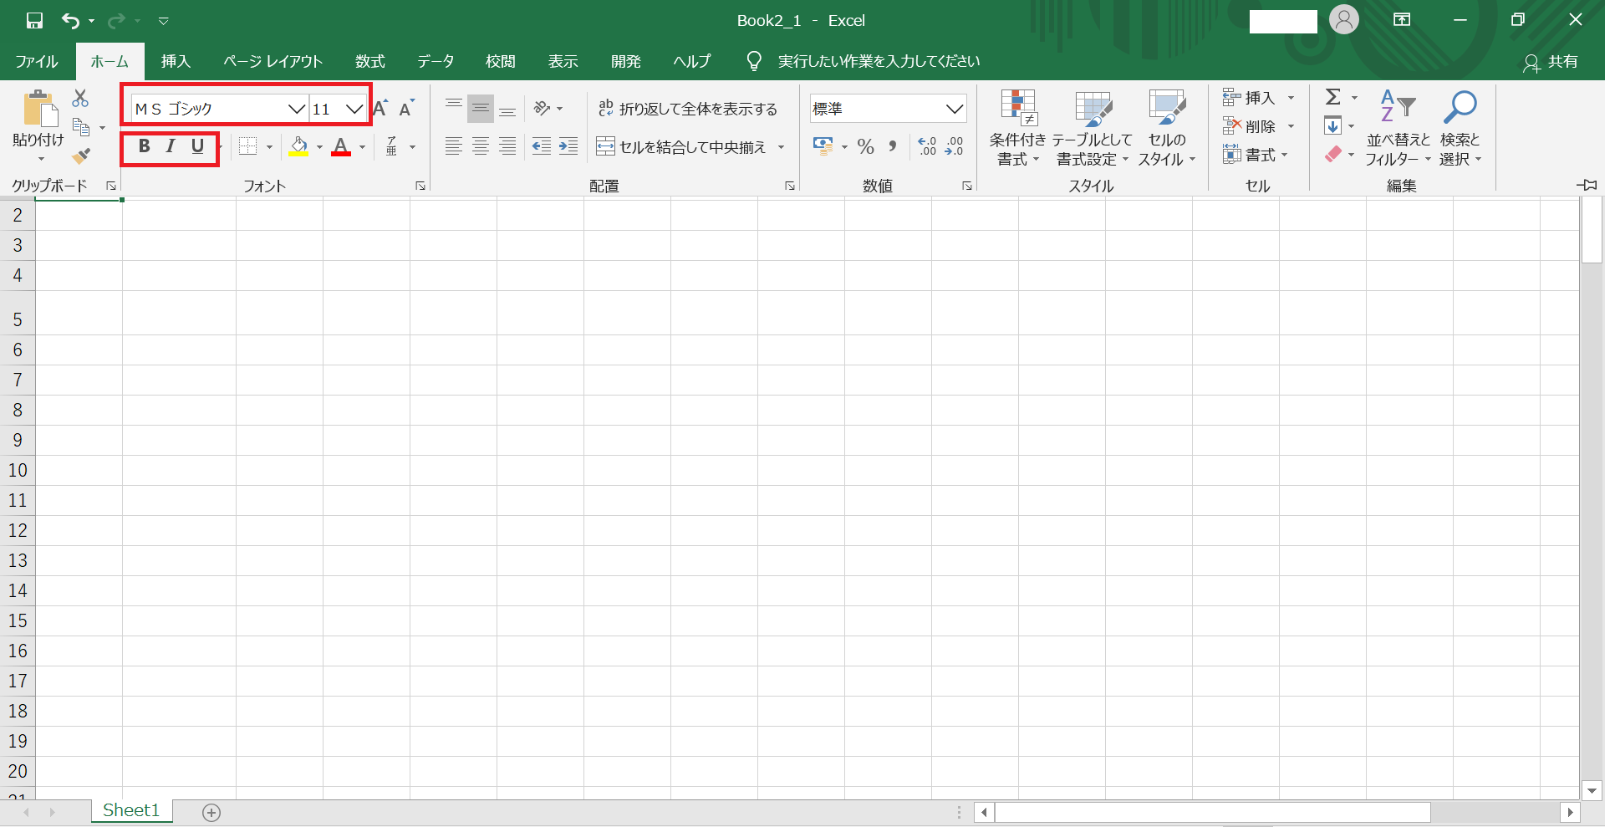1615x827 pixels.
Task: Click increase decimal places icon
Action: coord(927,146)
